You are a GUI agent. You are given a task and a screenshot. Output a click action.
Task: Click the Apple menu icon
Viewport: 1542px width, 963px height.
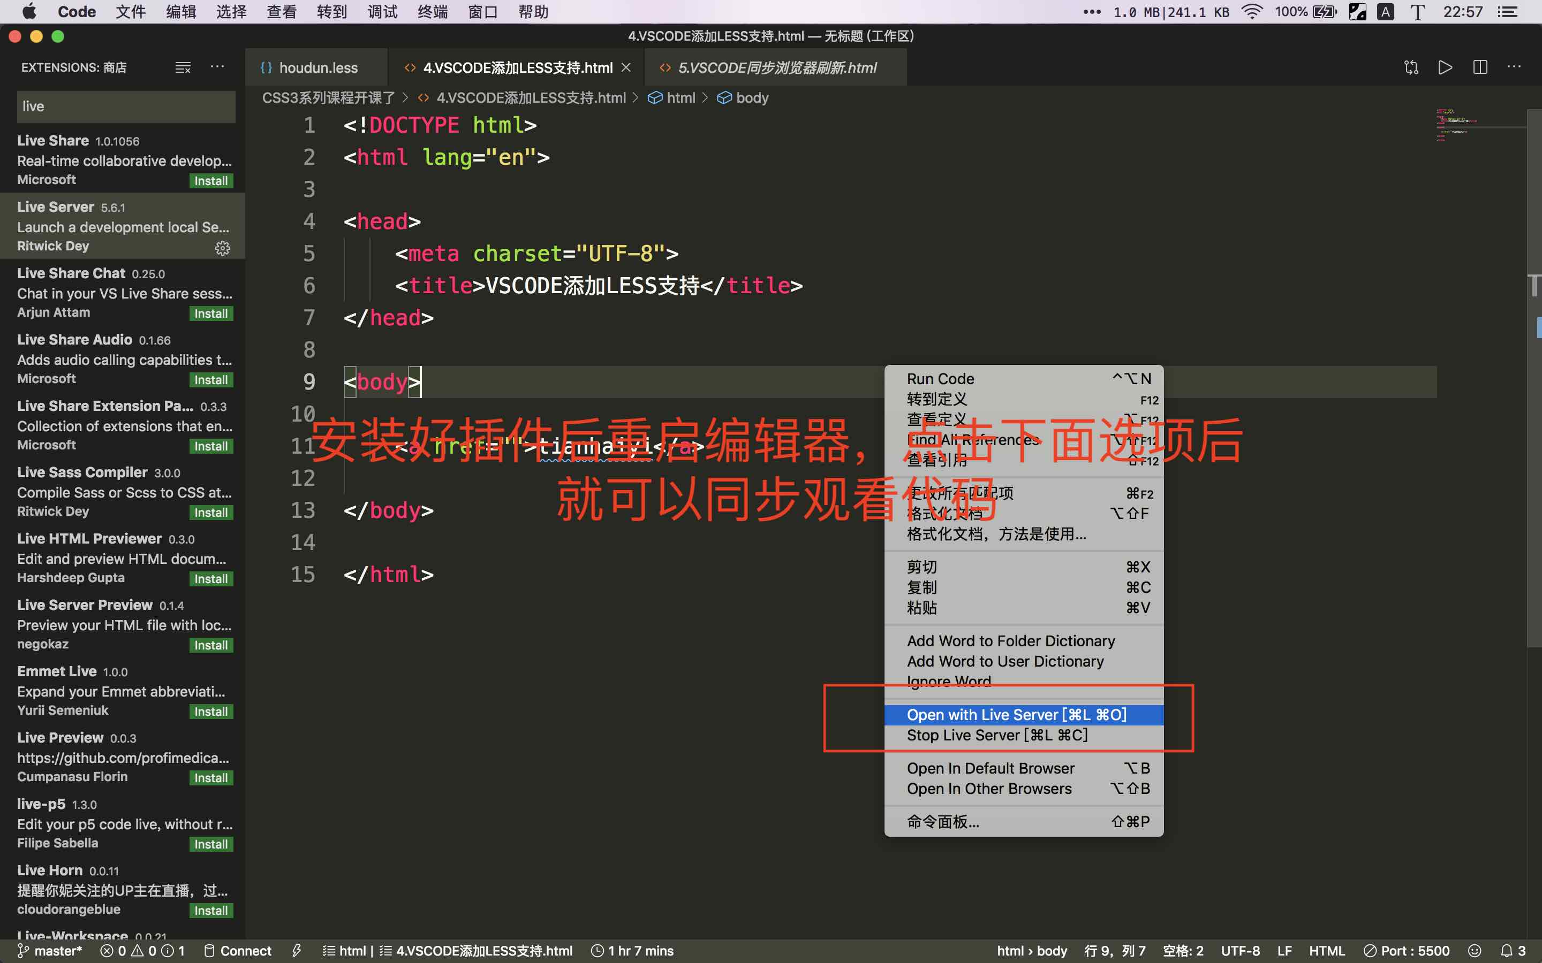(29, 11)
